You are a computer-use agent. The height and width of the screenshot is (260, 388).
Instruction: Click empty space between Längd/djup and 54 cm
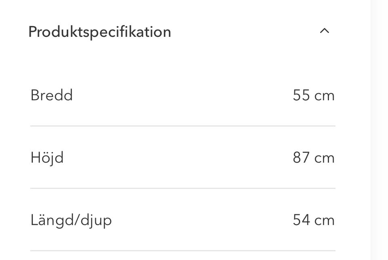(x=202, y=220)
